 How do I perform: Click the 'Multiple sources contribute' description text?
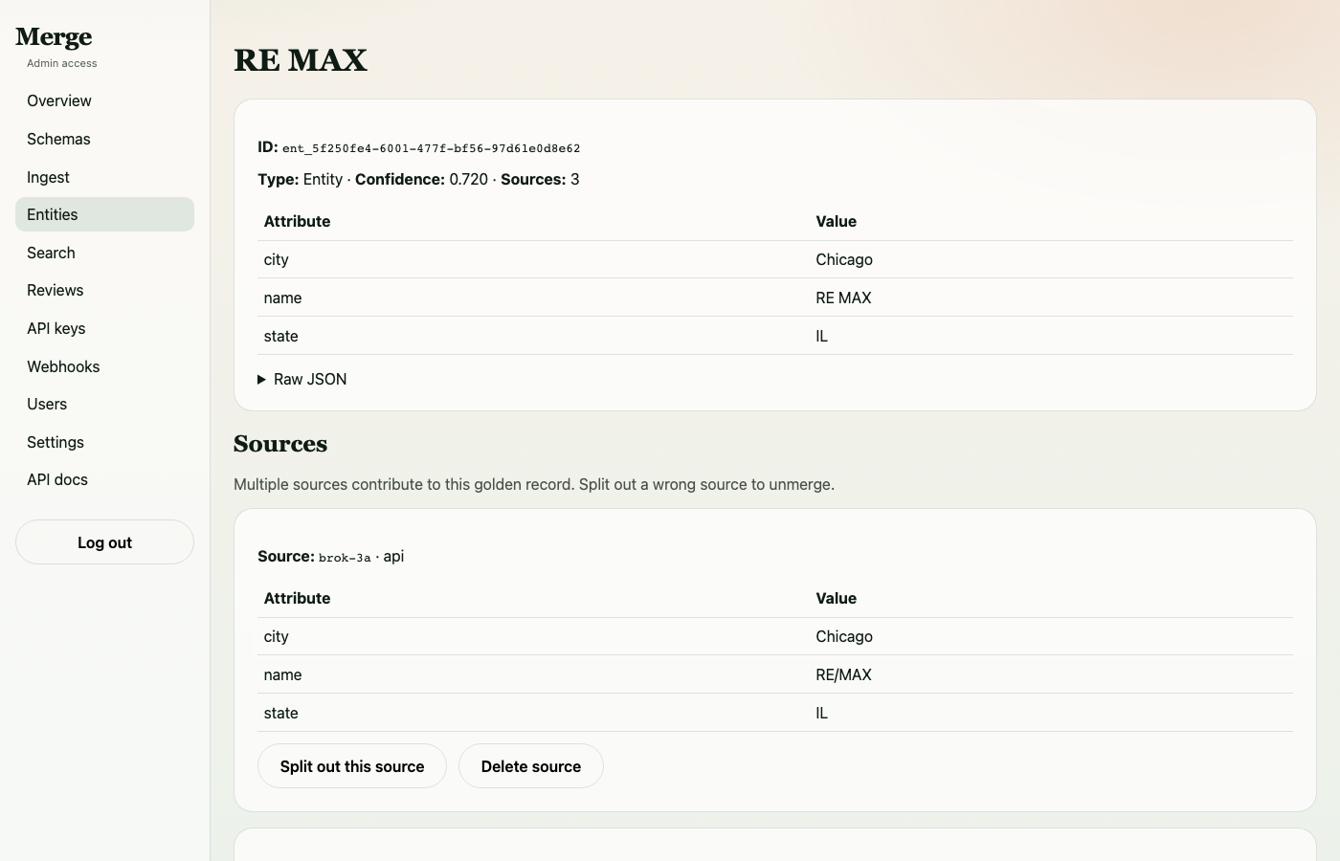pyautogui.click(x=534, y=484)
